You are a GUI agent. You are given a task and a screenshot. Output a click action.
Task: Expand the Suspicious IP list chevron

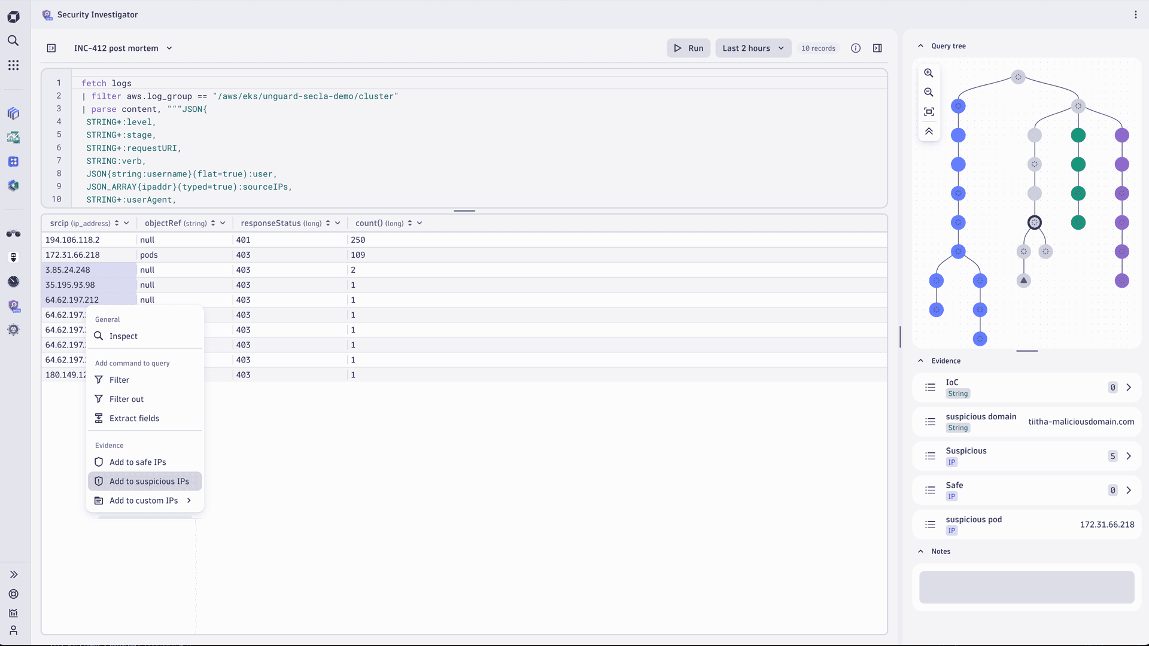(x=1129, y=456)
